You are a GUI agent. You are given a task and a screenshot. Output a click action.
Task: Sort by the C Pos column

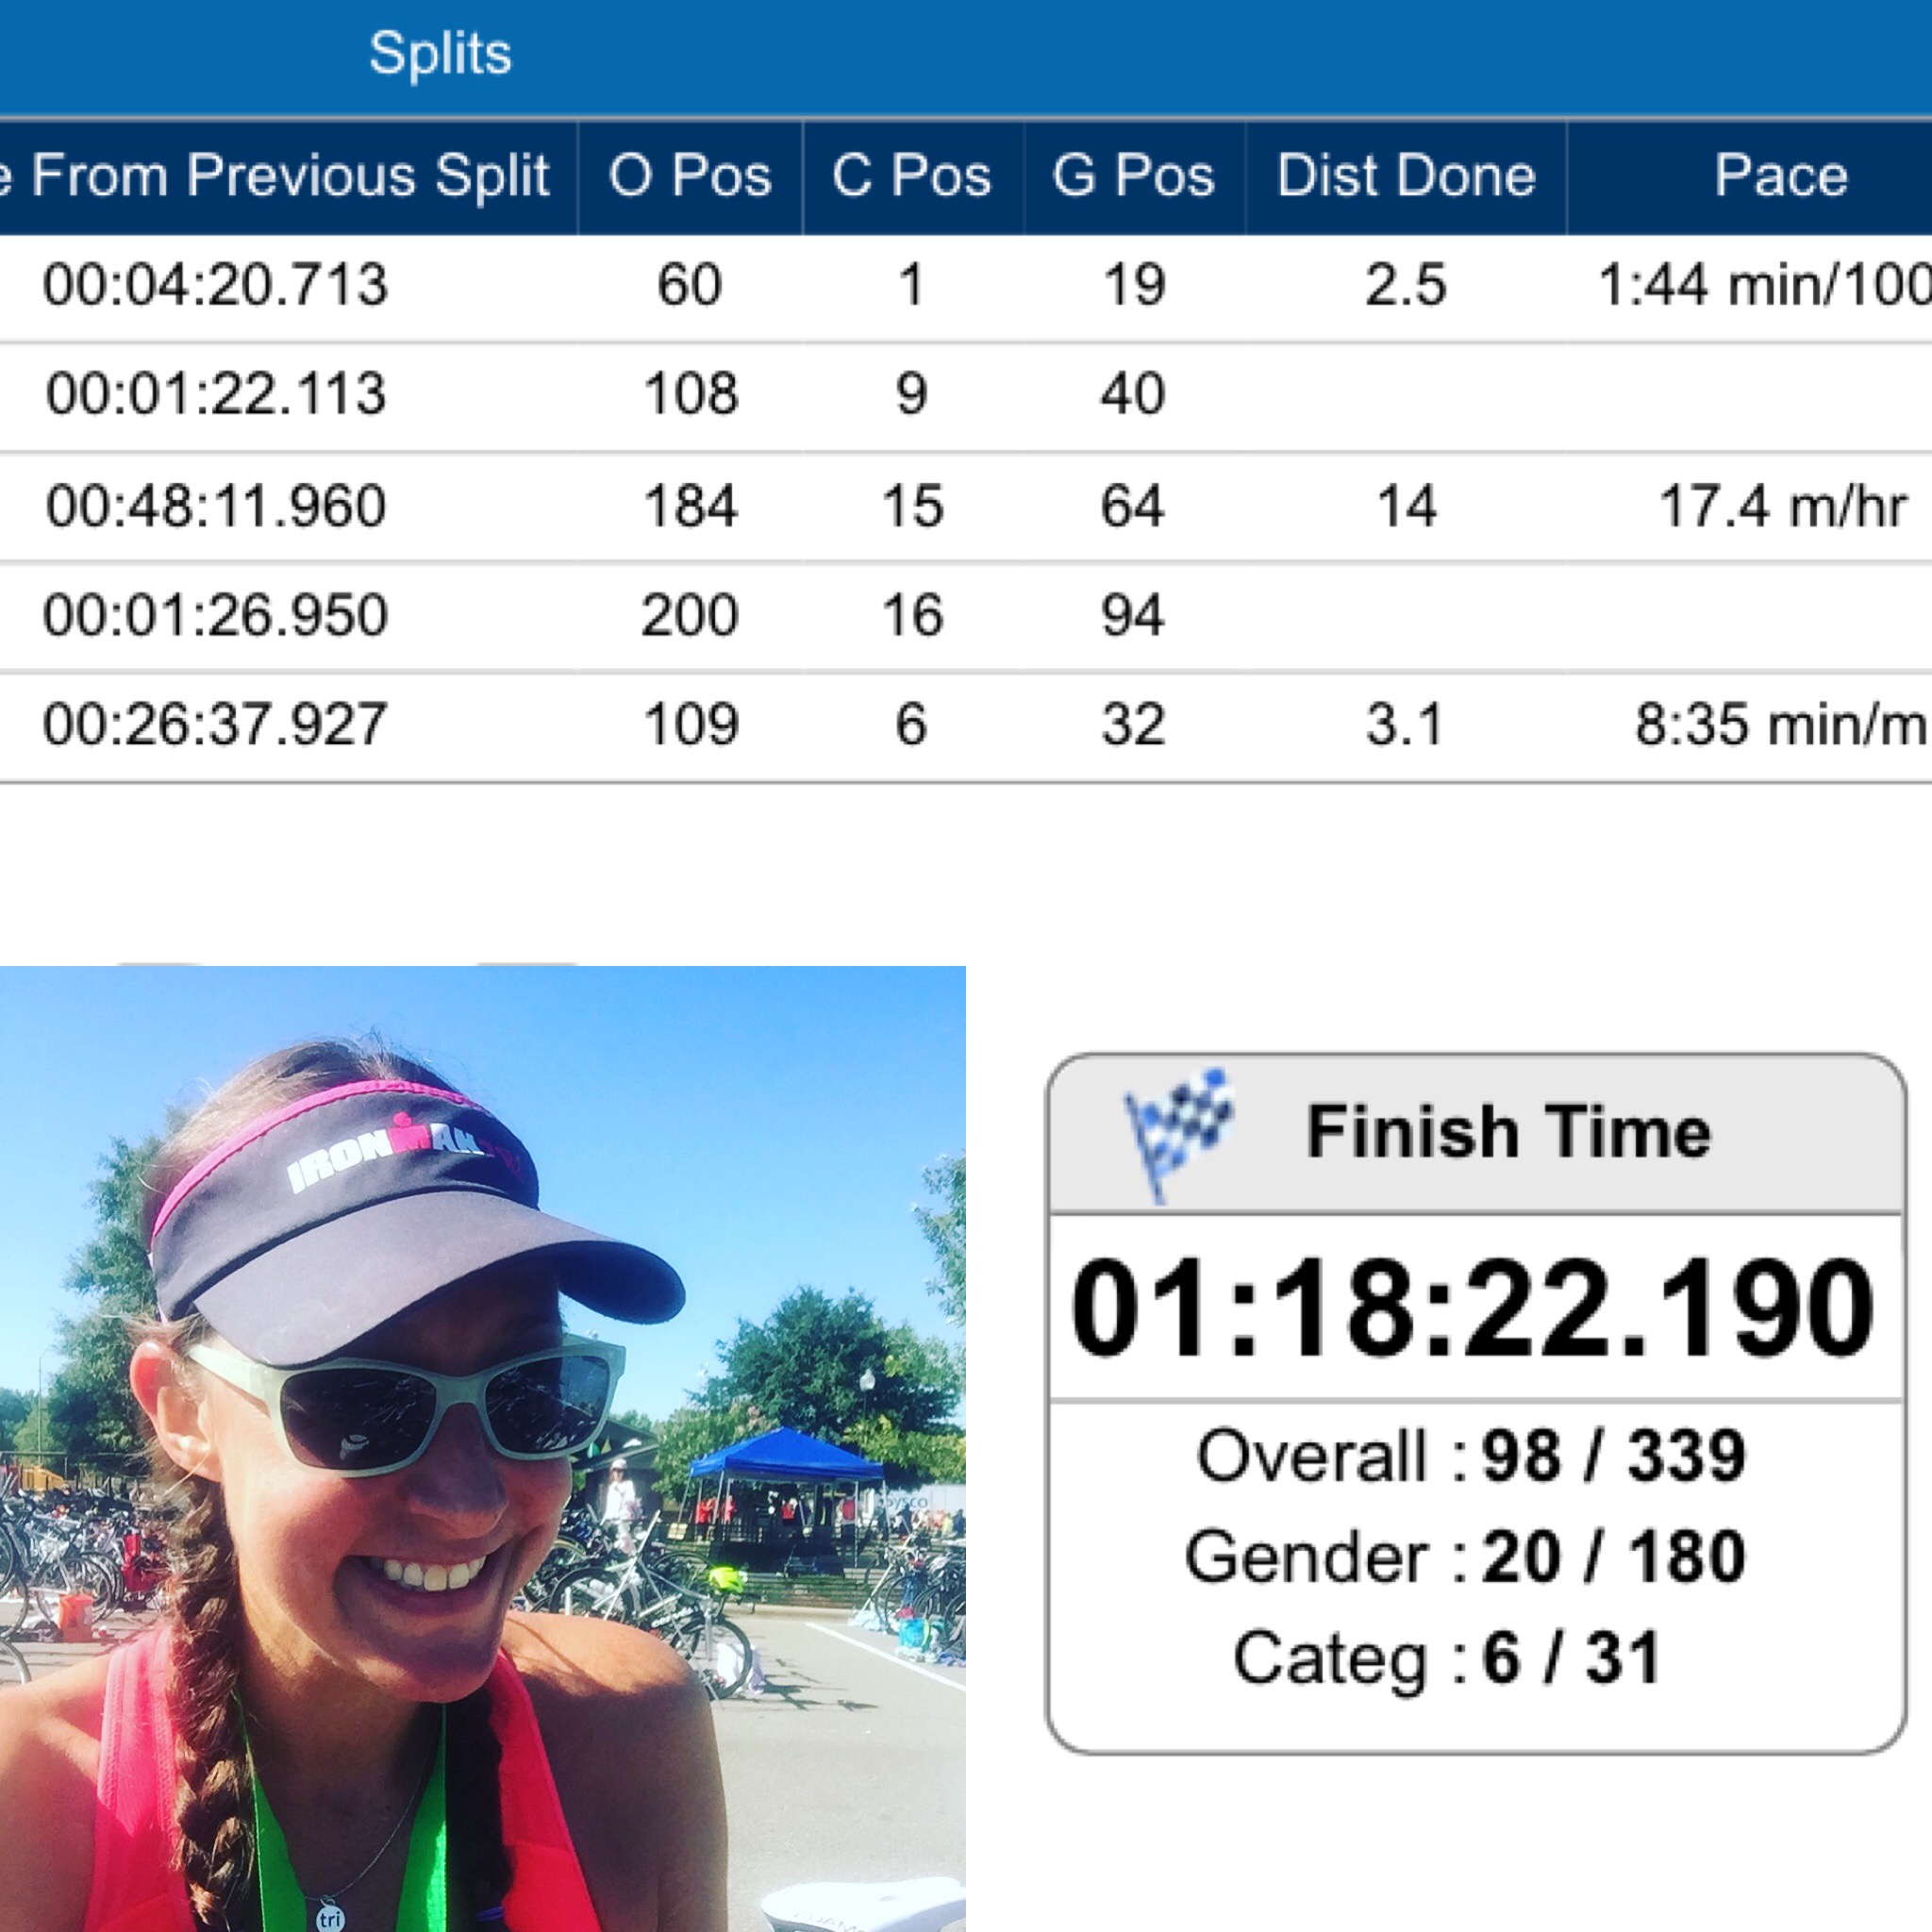[x=911, y=176]
